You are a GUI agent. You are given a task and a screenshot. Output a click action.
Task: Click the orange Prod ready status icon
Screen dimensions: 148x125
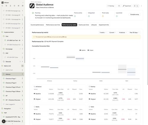coord(103,16)
